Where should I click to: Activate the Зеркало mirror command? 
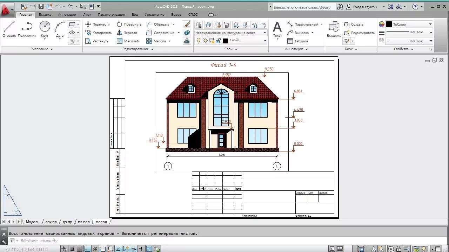(x=127, y=33)
